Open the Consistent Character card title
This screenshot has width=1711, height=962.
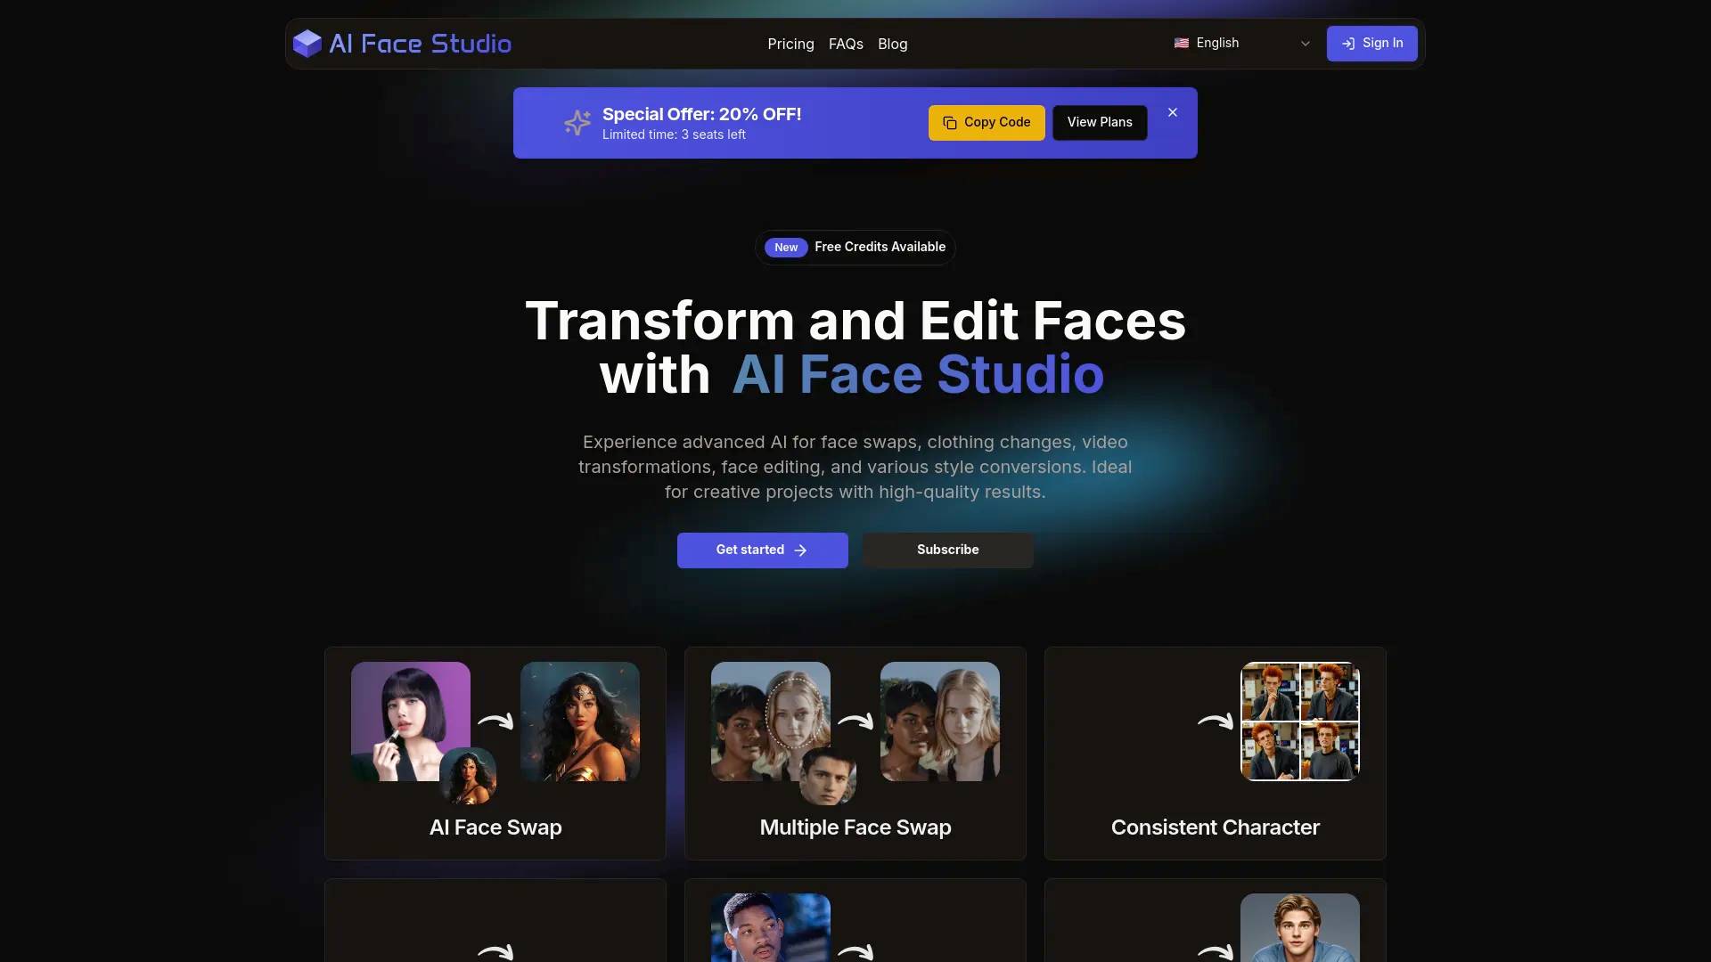pos(1216,827)
